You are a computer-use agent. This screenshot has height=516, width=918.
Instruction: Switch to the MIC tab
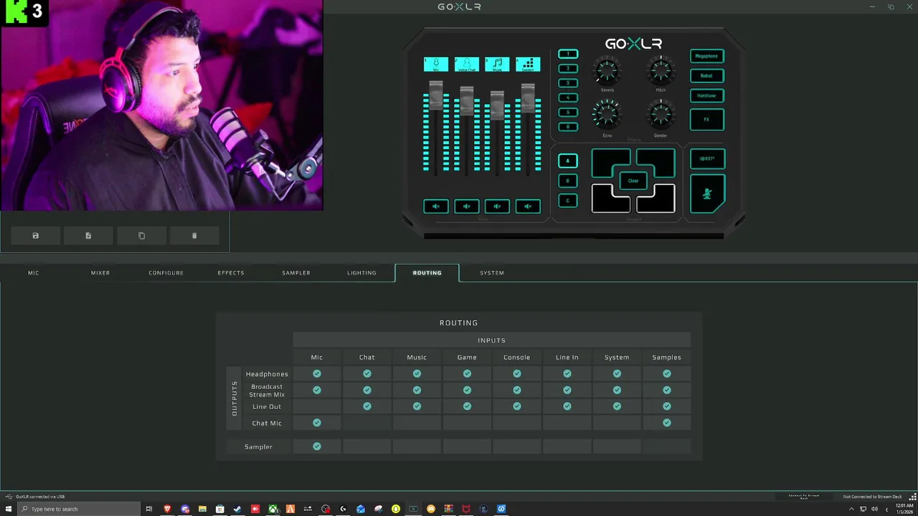coord(34,273)
